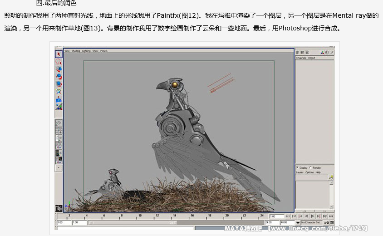The width and height of the screenshot is (383, 236).
Task: Click frame 12 on the time slider
Action: coord(157,216)
